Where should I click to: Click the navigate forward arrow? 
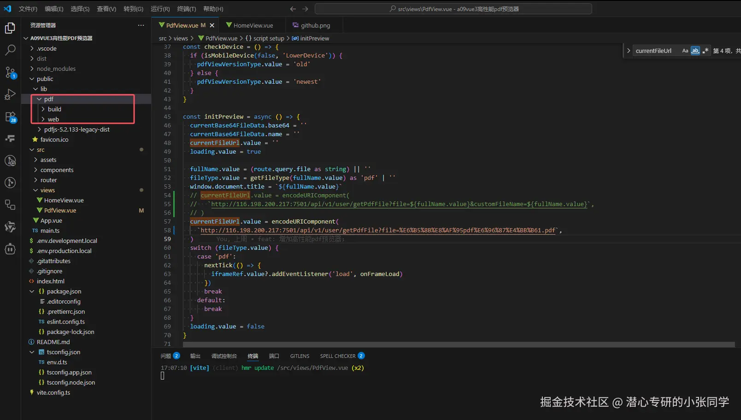305,9
